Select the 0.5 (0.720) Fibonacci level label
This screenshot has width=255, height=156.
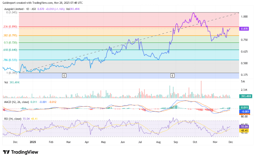11,42
